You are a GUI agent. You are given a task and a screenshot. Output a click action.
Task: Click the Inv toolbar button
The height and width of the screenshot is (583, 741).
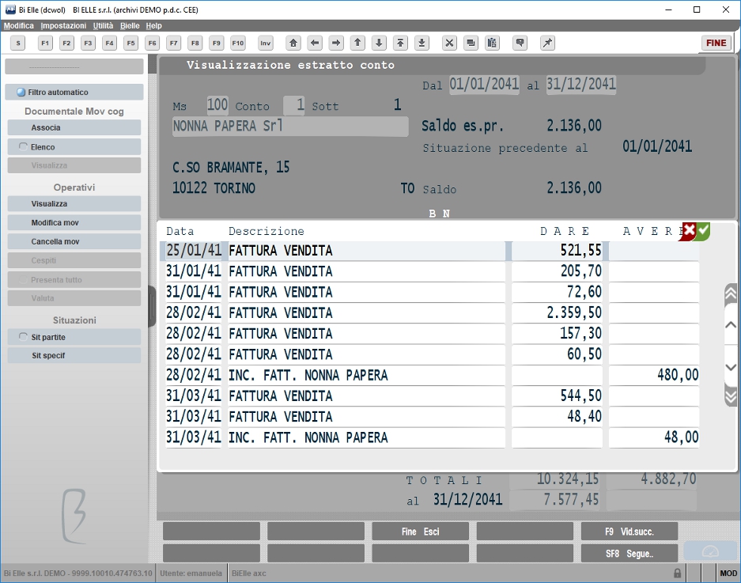pyautogui.click(x=266, y=43)
